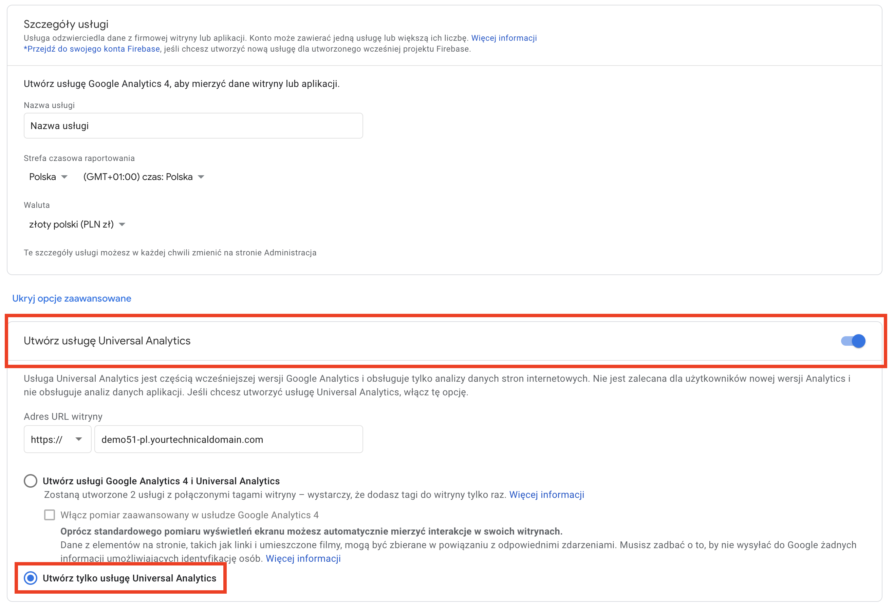Click the Adres URL witryny label

point(63,416)
